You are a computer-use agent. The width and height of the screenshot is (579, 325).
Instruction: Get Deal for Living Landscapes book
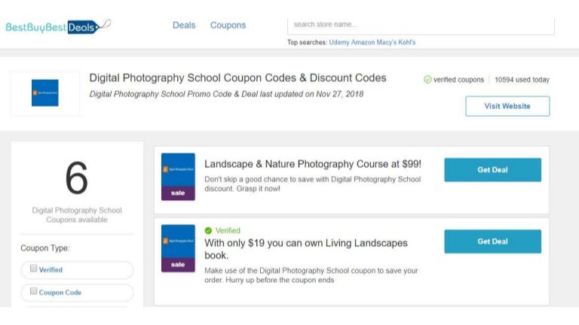tap(492, 241)
